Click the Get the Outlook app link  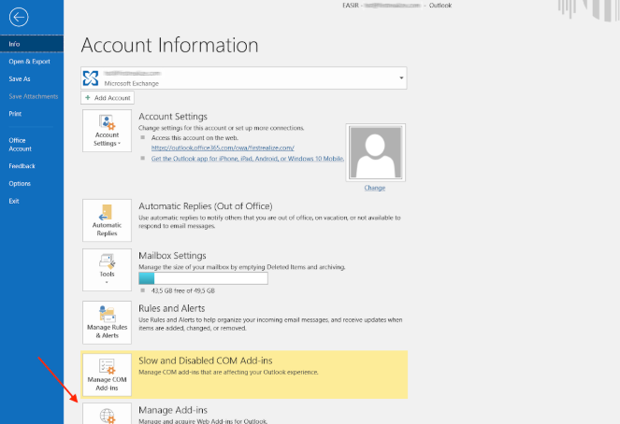pyautogui.click(x=248, y=159)
